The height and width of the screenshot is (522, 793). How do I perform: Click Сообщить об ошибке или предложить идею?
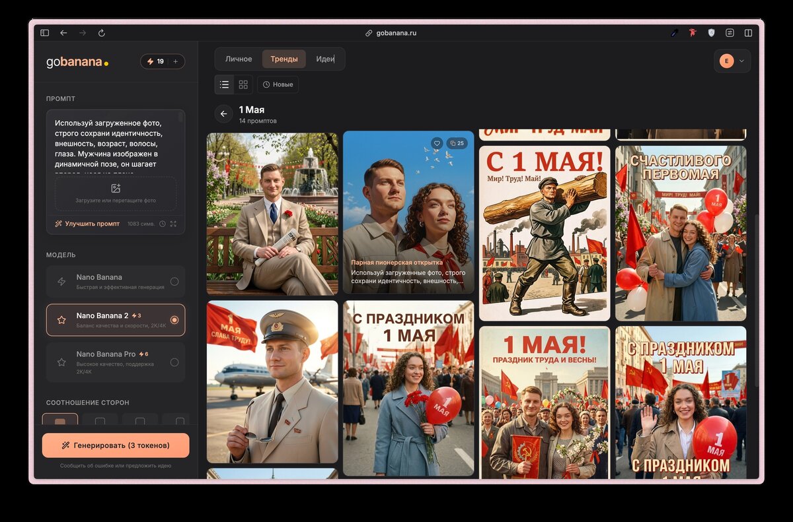[x=116, y=466]
